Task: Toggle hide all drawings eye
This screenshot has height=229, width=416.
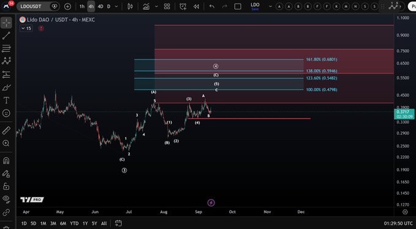Action: pos(6,199)
